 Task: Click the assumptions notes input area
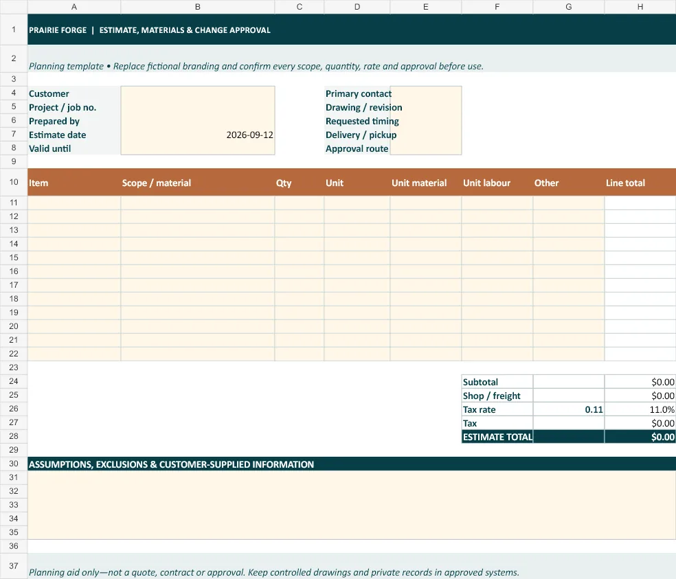[x=352, y=505]
